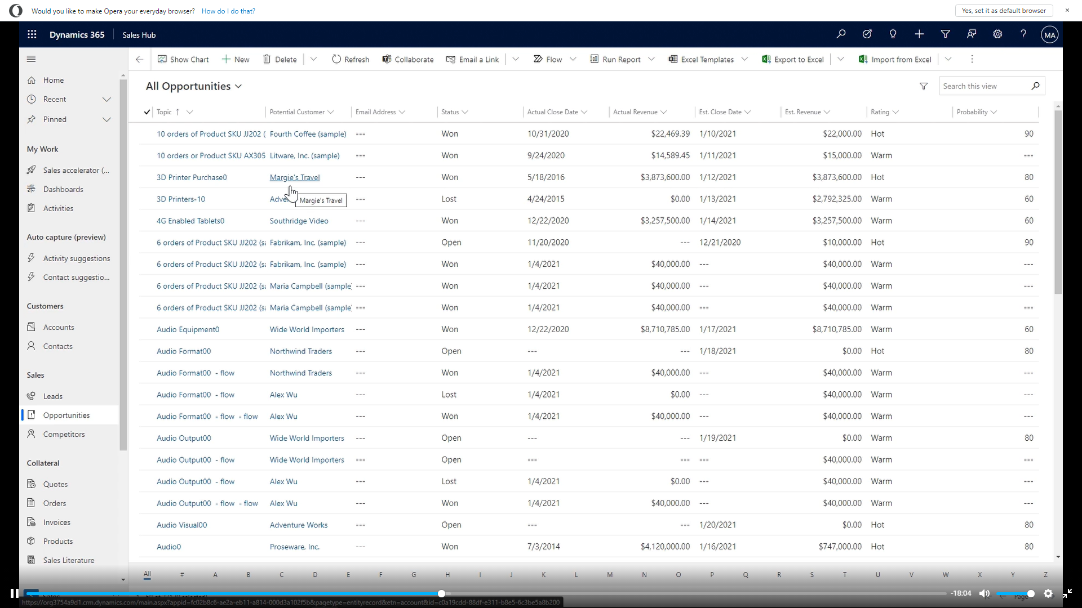
Task: Click the grid vertical scrollbar
Action: pos(1058,202)
